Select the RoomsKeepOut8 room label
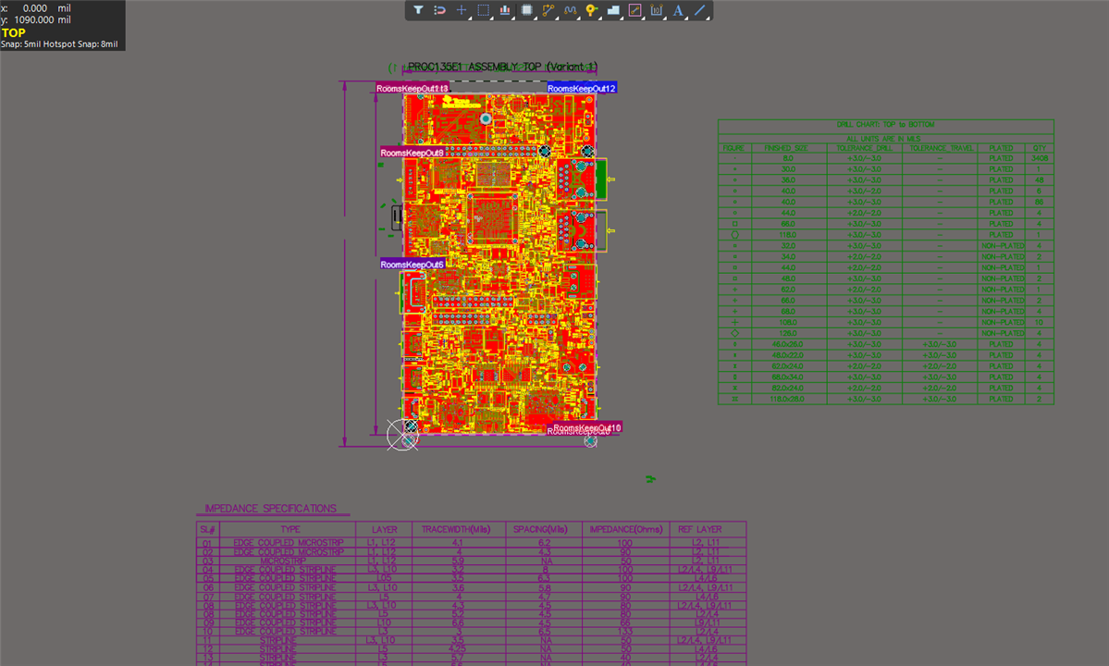 tap(412, 153)
